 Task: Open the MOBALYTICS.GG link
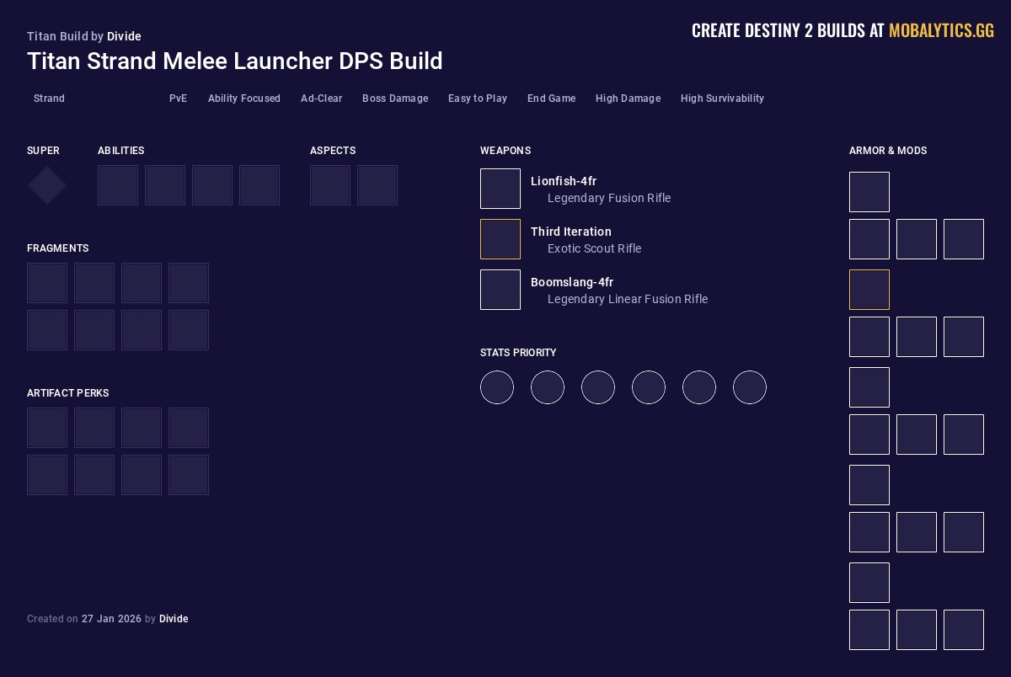tap(941, 30)
